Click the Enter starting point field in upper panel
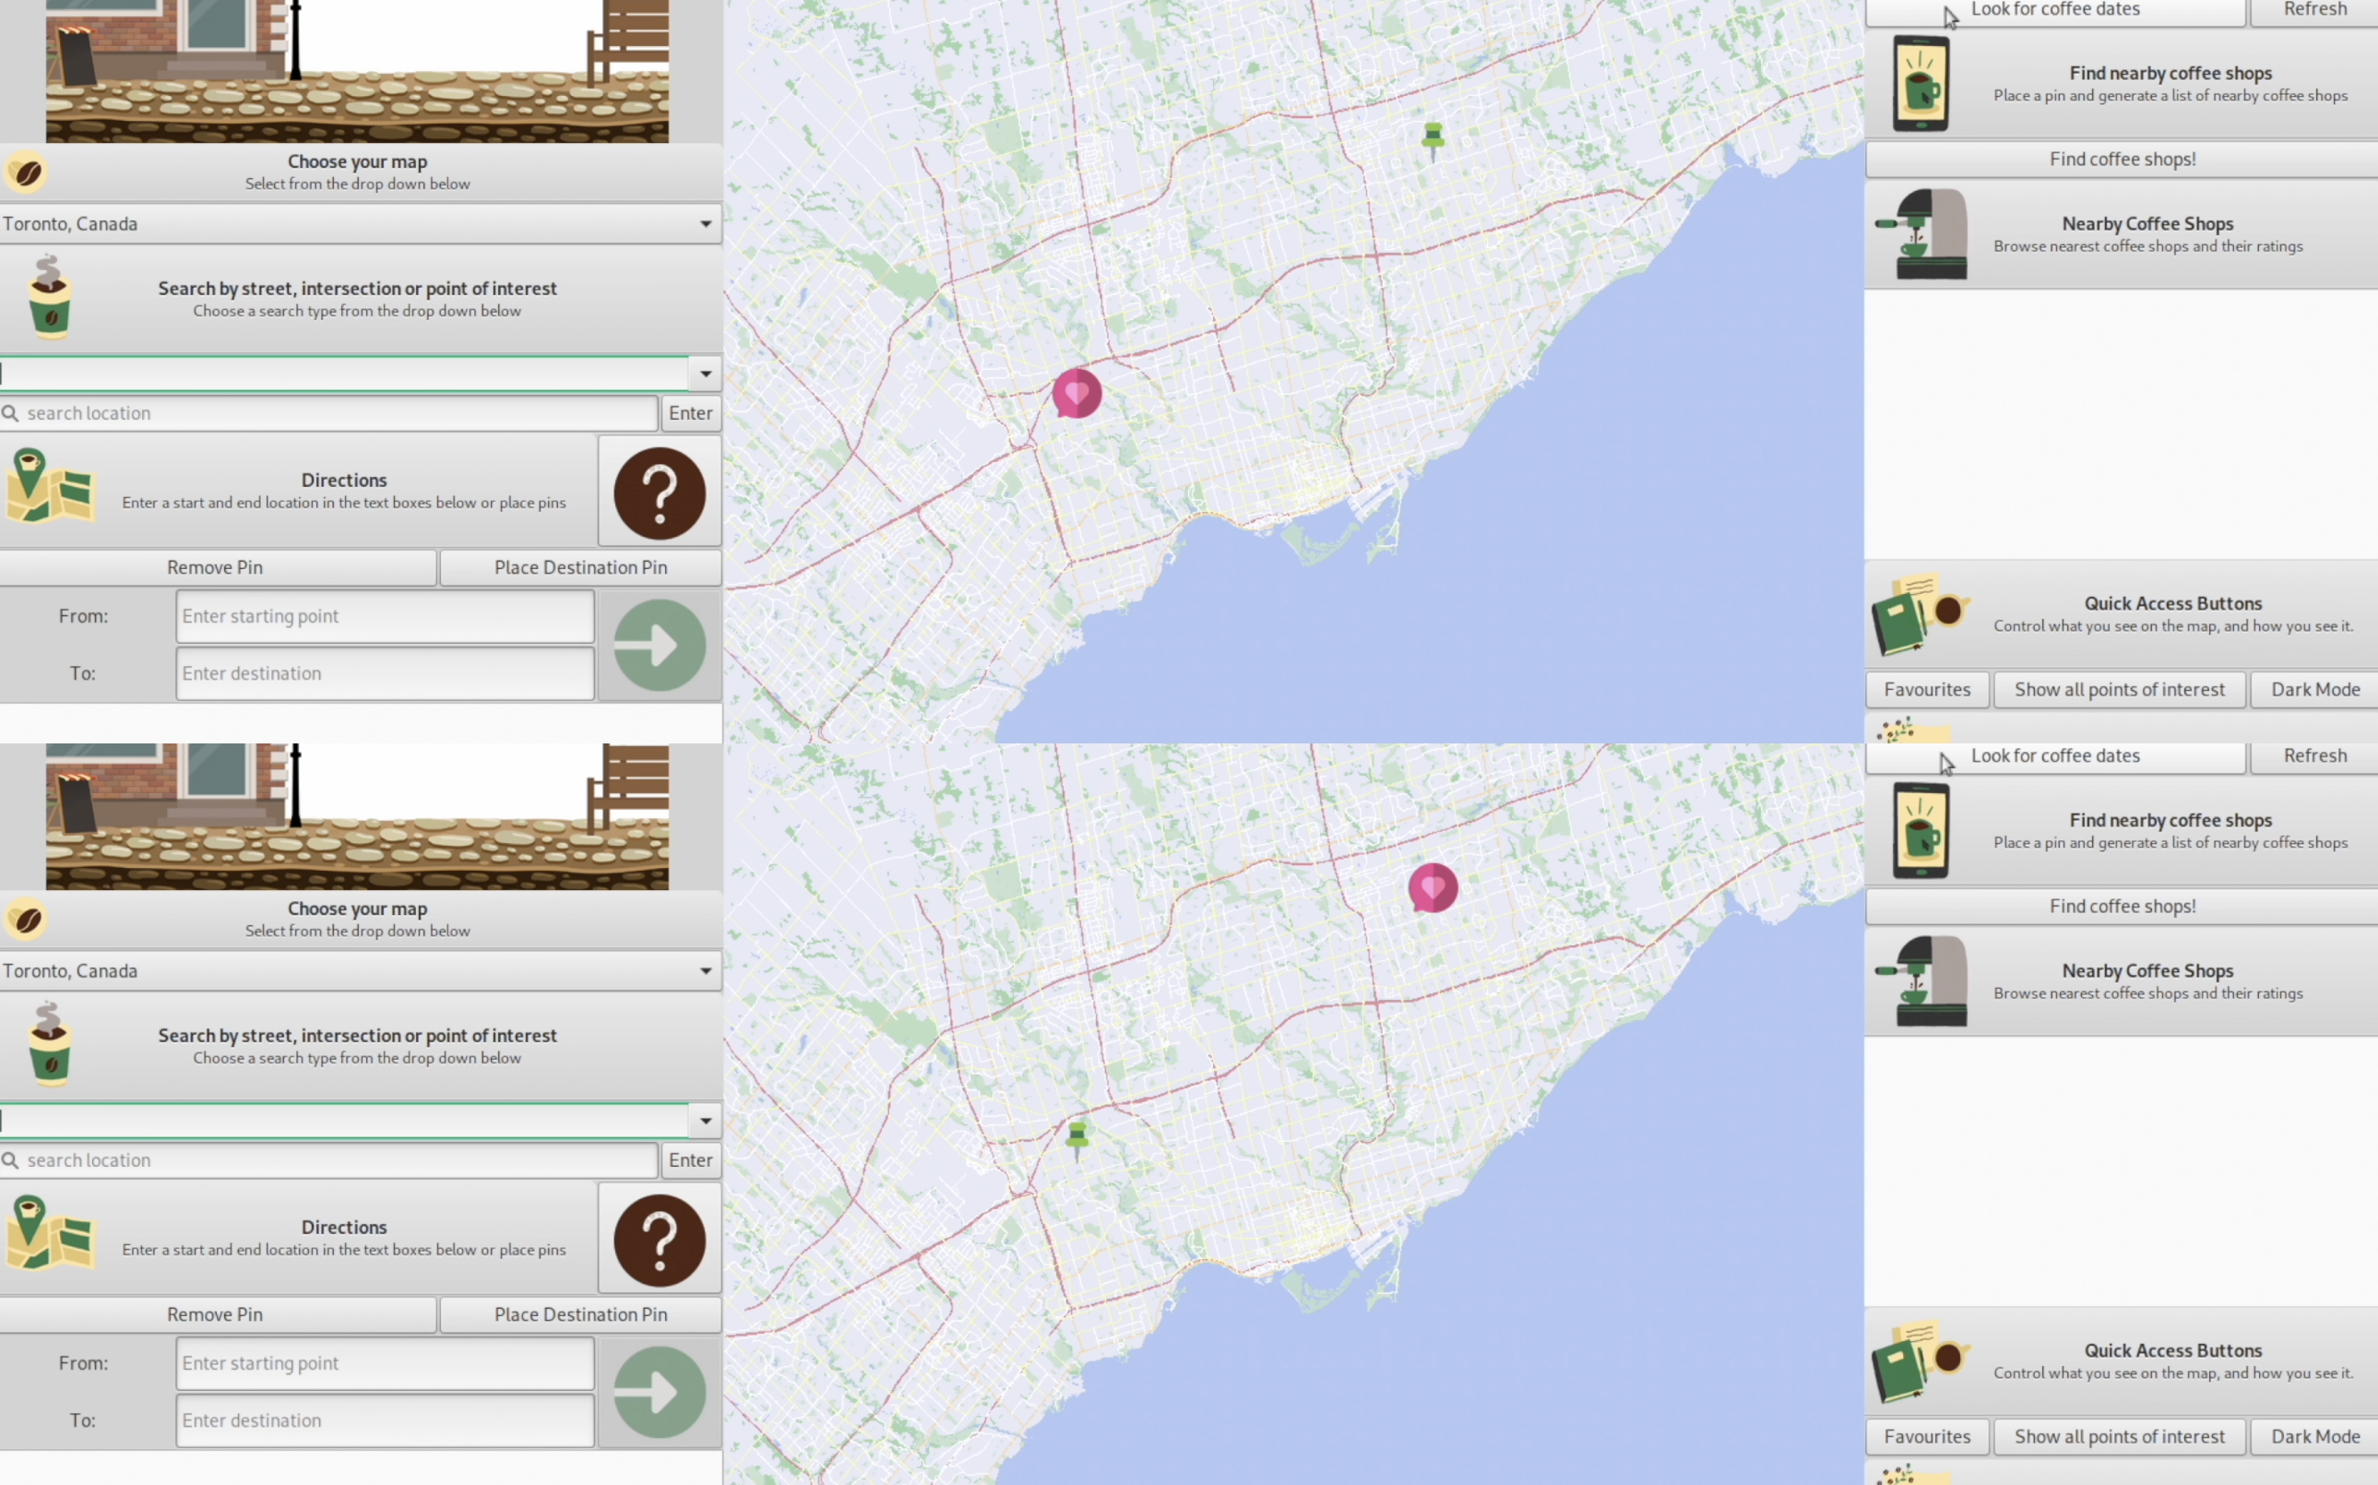 click(x=384, y=616)
